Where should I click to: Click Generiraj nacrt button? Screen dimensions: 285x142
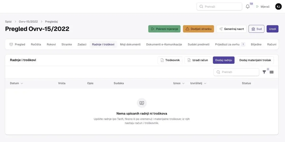(231, 29)
